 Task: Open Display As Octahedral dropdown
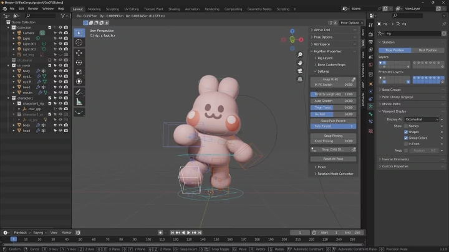(422, 119)
